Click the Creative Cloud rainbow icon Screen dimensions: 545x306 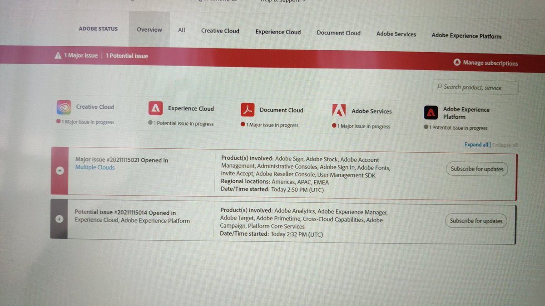[64, 107]
